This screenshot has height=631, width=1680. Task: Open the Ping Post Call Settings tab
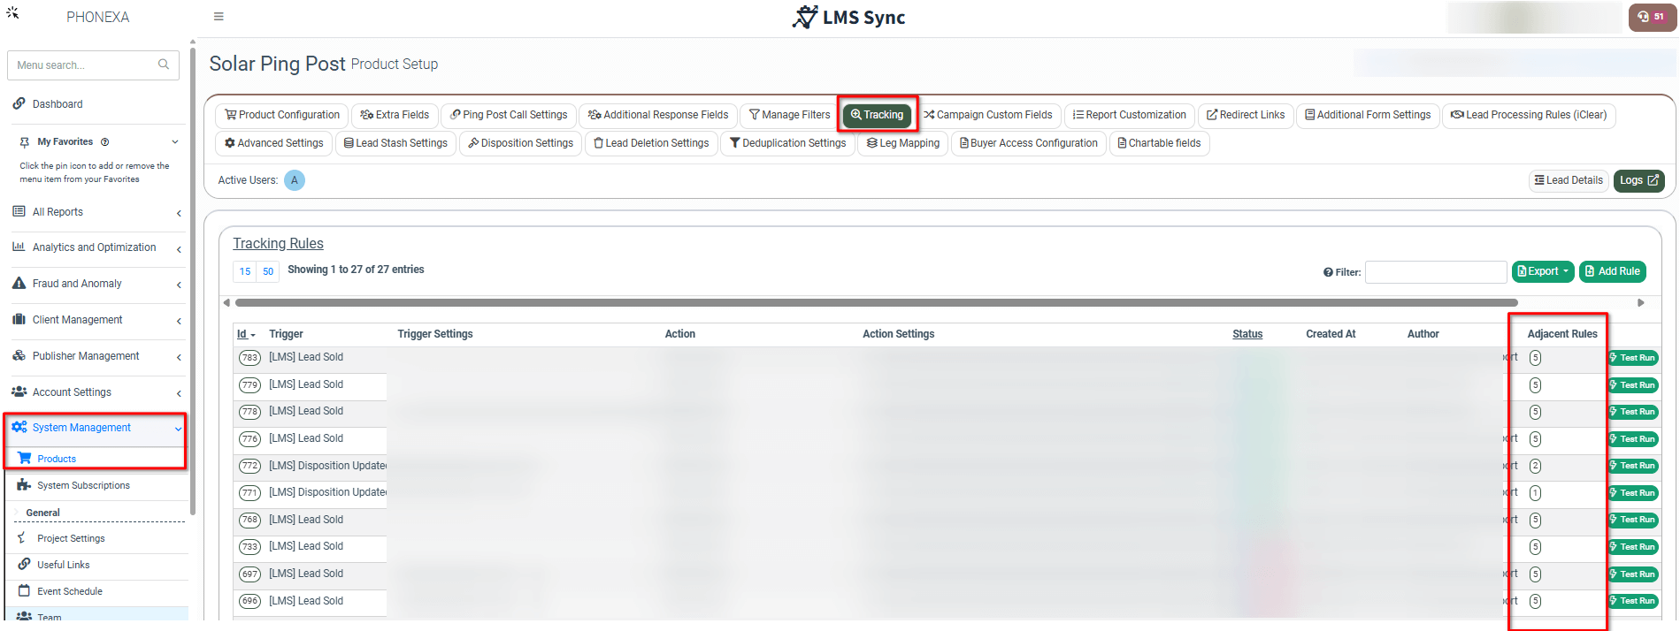click(509, 115)
